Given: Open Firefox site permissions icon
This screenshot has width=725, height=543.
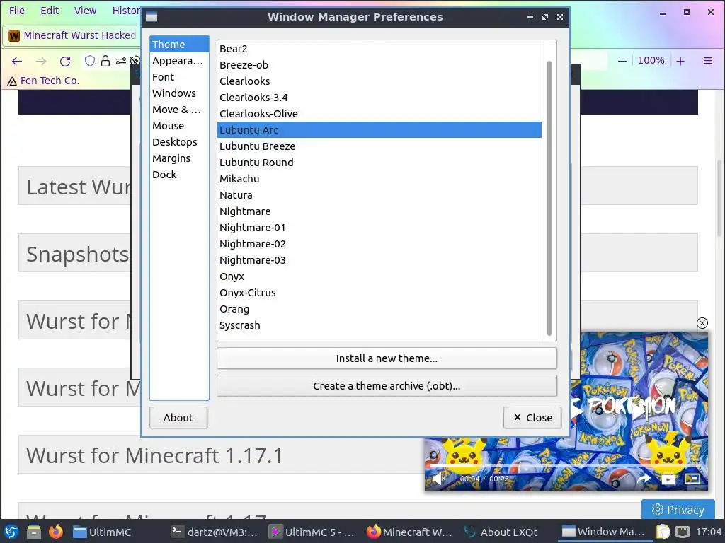Looking at the screenshot, I should pyautogui.click(x=120, y=61).
